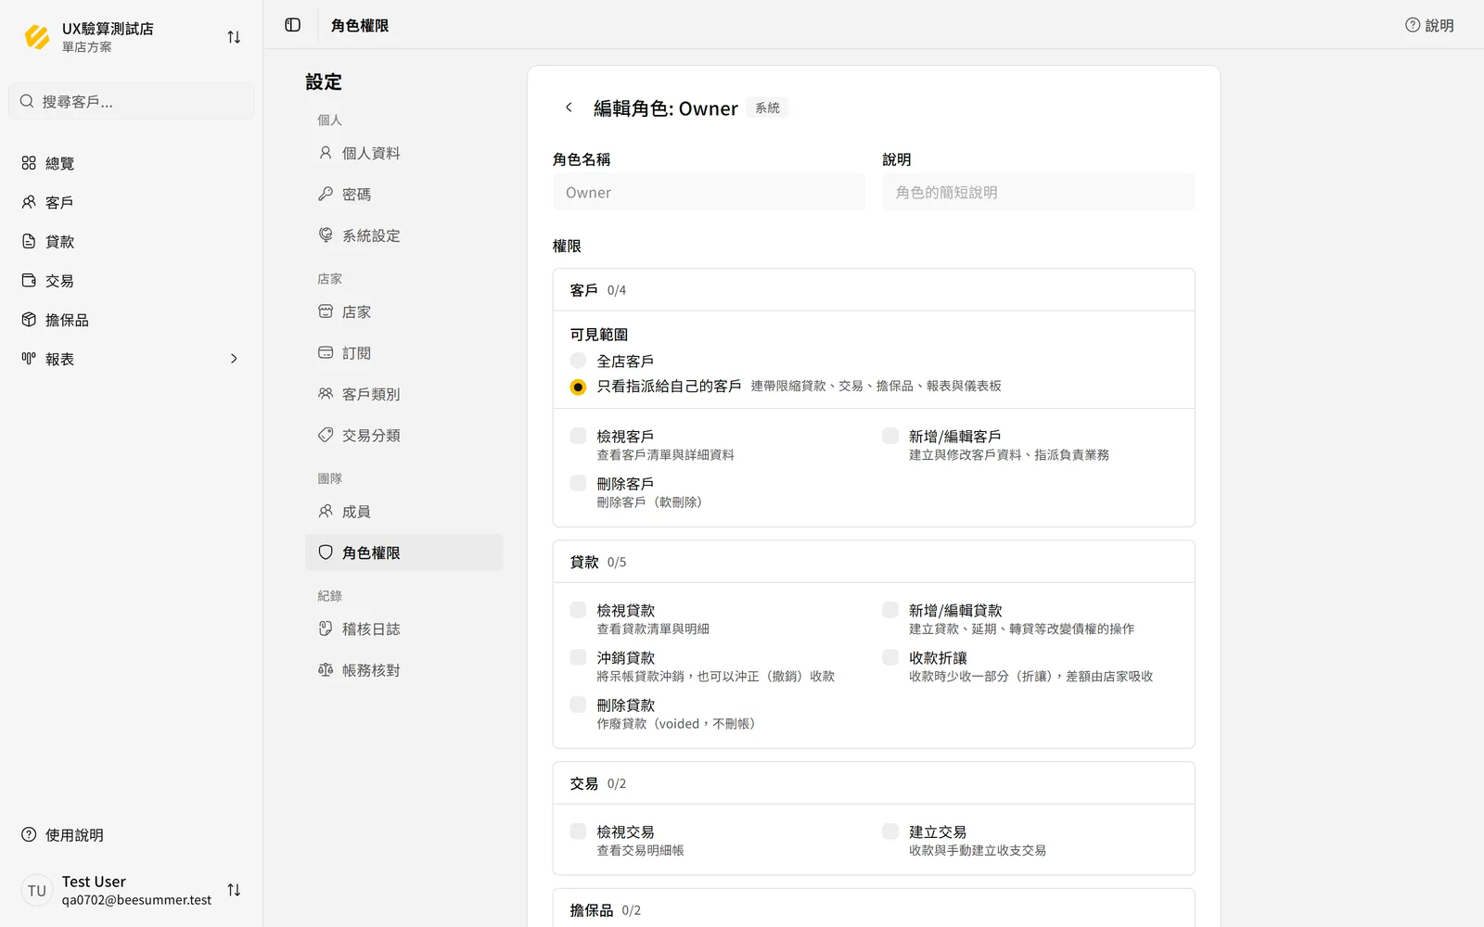Click the 稽核日誌 scroll icon
Screen dimensions: 1484x927
[326, 629]
